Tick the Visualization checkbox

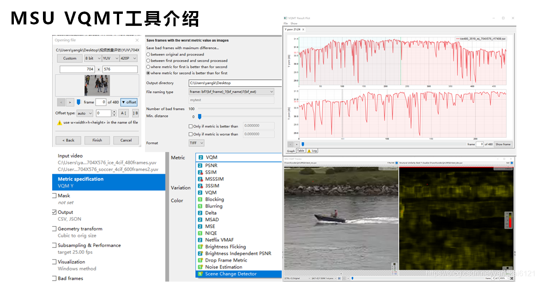tap(55, 262)
